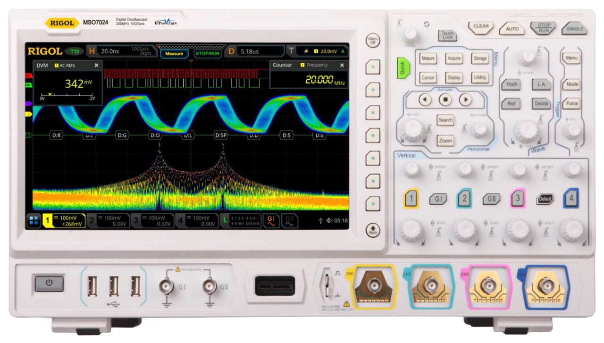604x343 pixels.
Task: Open channel 1 100mV settings label
Action: point(64,221)
